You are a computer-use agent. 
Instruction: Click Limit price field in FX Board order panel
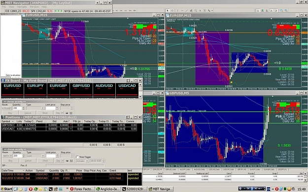(51, 108)
